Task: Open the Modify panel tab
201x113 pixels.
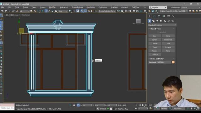Action: (x=154, y=16)
